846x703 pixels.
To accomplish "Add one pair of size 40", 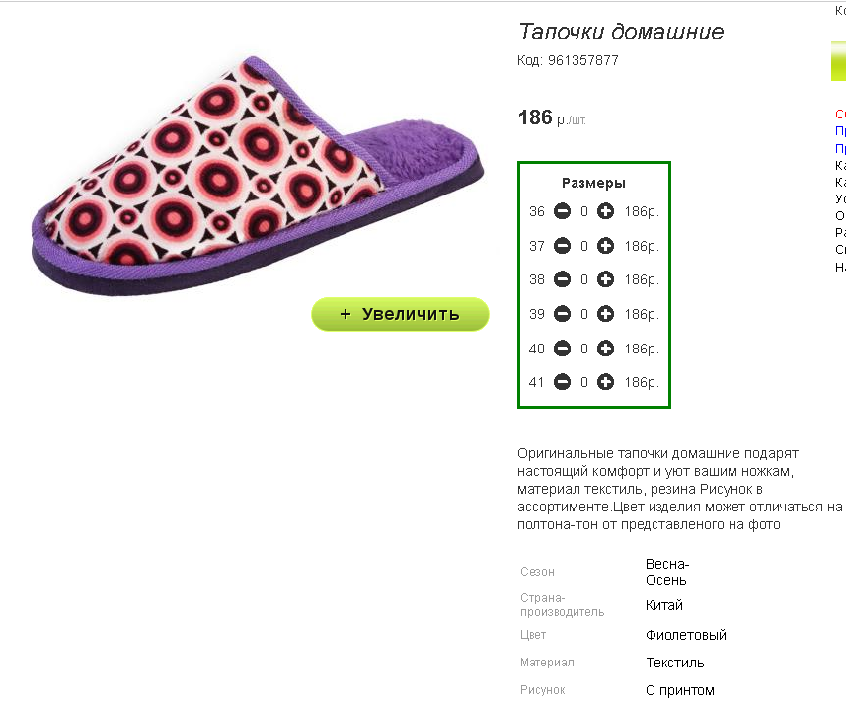I will tap(605, 349).
